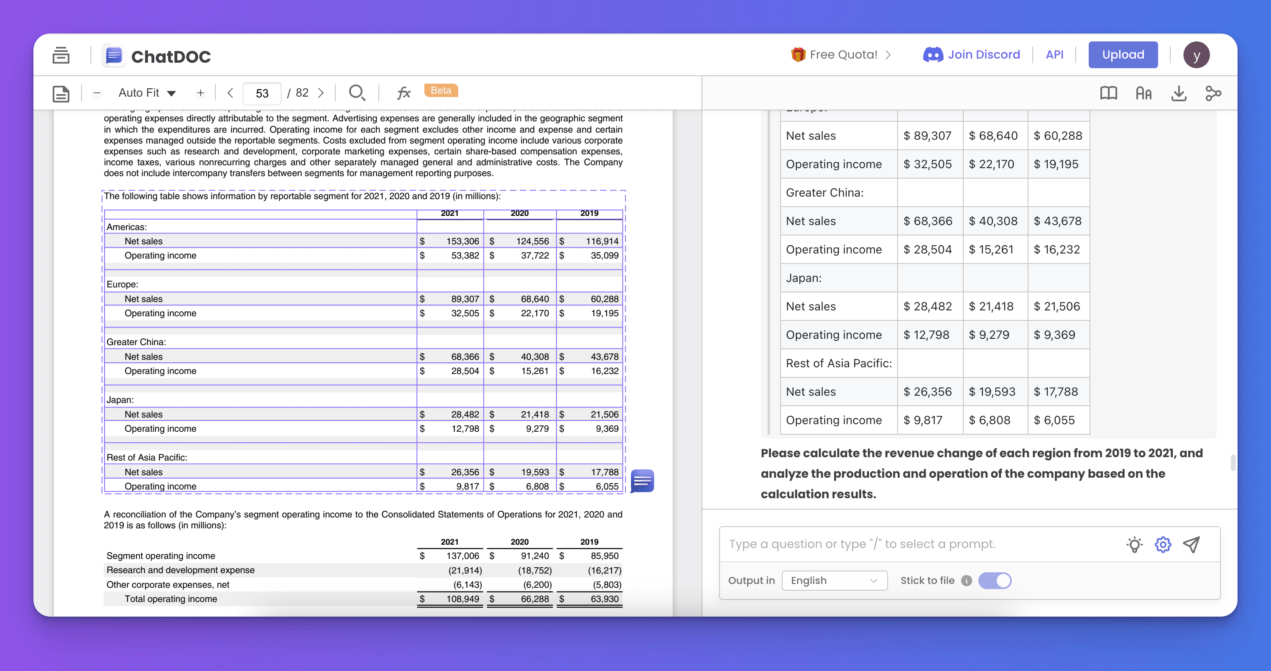This screenshot has width=1271, height=671.
Task: Click the document outline icon in the toolbar
Action: [61, 93]
